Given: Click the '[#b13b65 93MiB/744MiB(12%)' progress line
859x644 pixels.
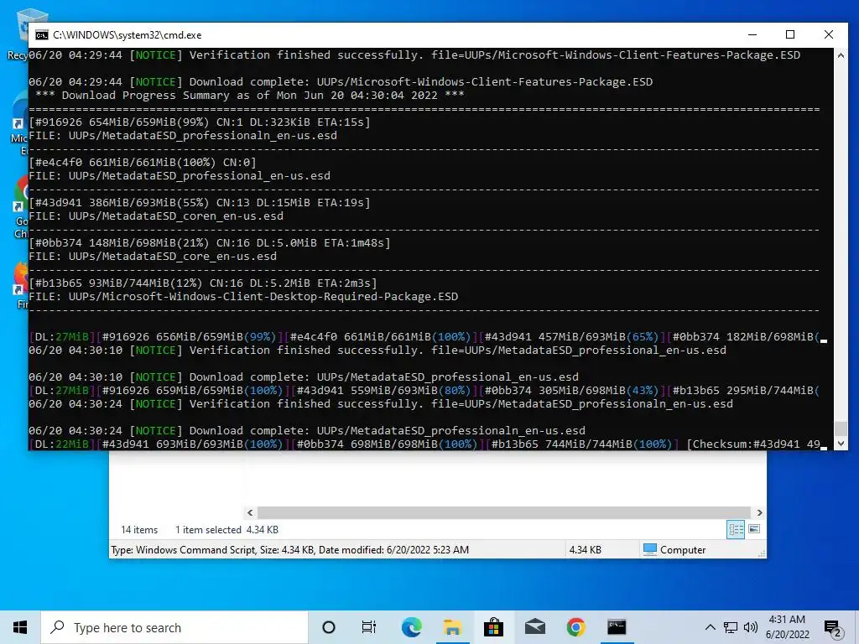Looking at the screenshot, I should tap(203, 283).
